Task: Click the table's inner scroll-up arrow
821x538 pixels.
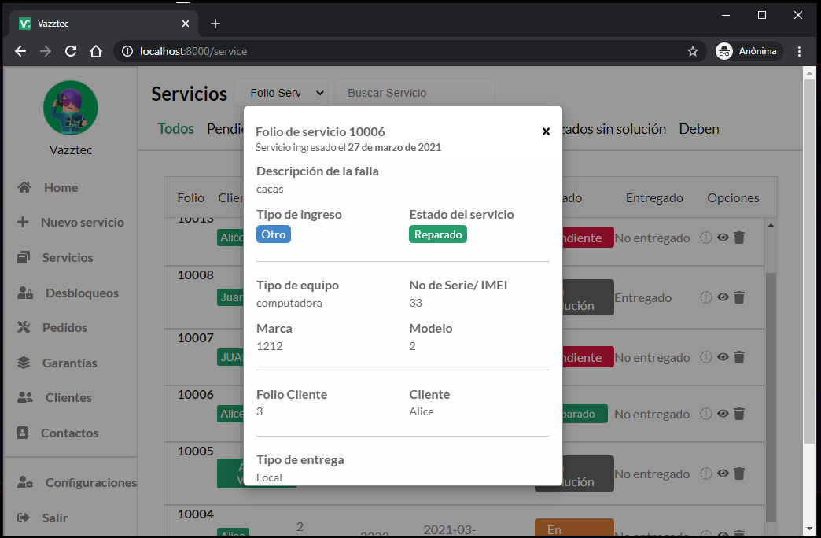Action: point(771,225)
